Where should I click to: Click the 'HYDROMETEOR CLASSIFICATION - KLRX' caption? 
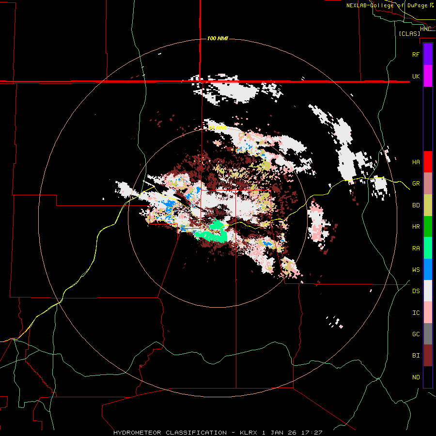click(187, 433)
